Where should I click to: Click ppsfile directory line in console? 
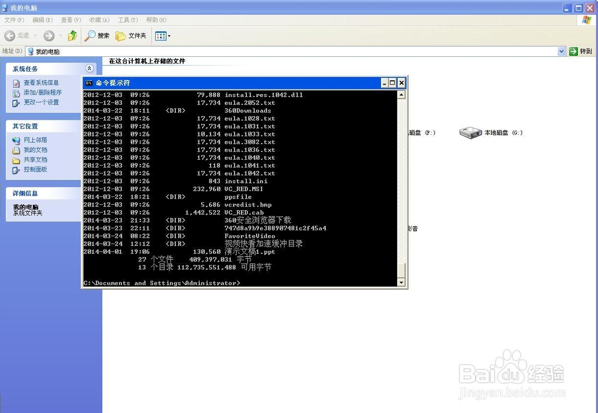167,197
